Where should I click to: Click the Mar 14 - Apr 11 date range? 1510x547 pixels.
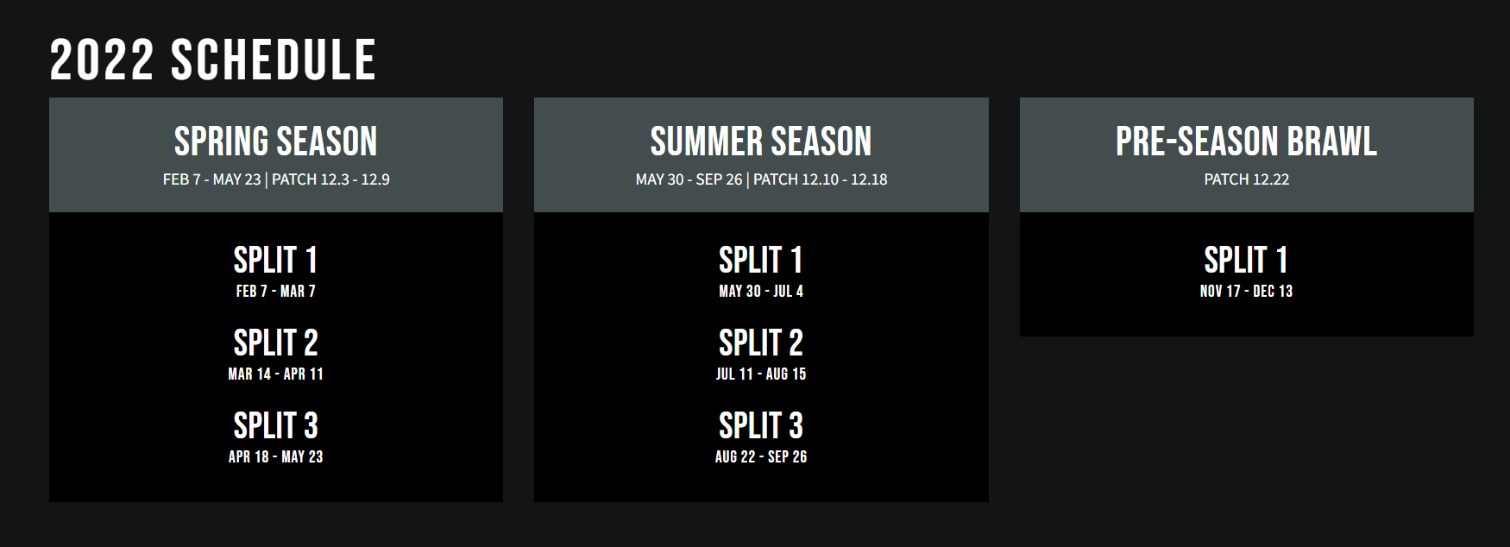[x=276, y=374]
